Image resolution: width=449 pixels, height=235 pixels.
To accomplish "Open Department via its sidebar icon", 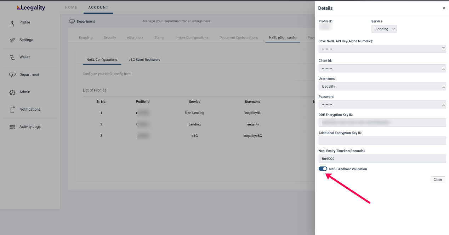I will click(x=12, y=75).
